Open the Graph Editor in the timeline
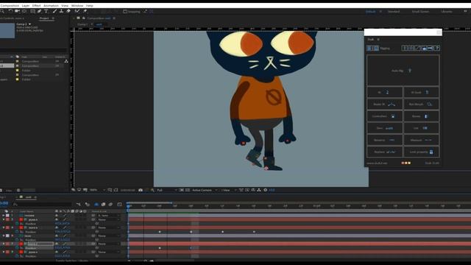The height and width of the screenshot is (265, 471). coord(119,205)
